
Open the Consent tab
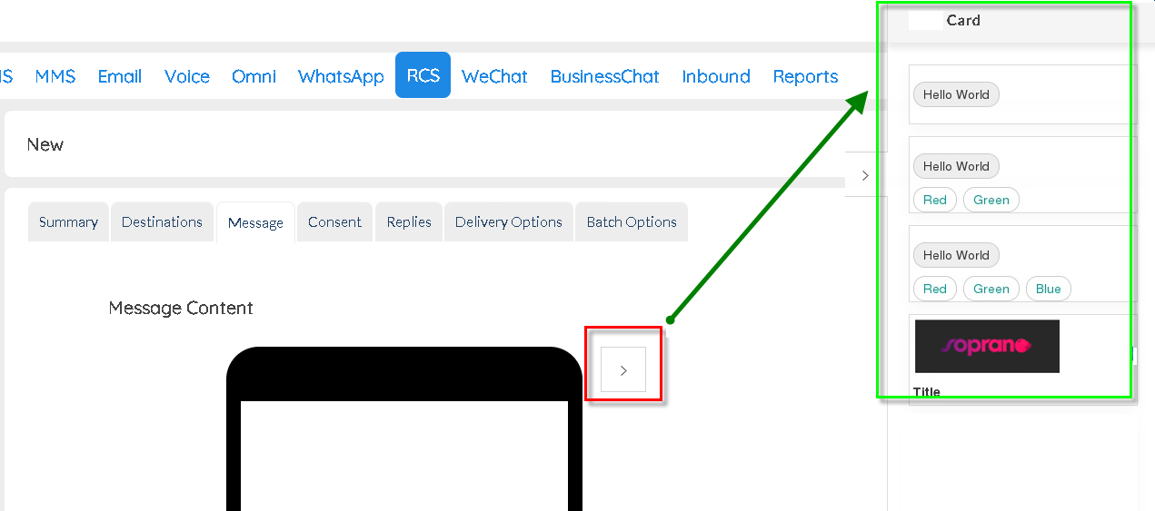[x=334, y=221]
